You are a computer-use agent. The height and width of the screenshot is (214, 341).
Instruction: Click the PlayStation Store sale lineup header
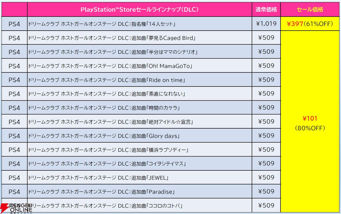(140, 10)
